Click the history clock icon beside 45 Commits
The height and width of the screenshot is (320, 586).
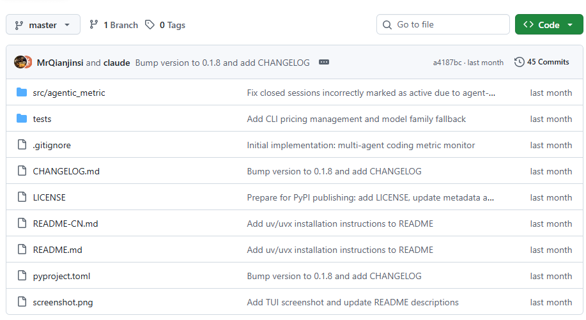519,62
